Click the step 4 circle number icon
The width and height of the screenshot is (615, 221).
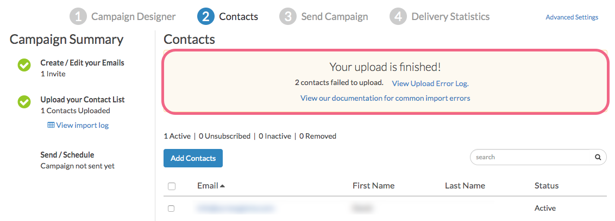(398, 16)
